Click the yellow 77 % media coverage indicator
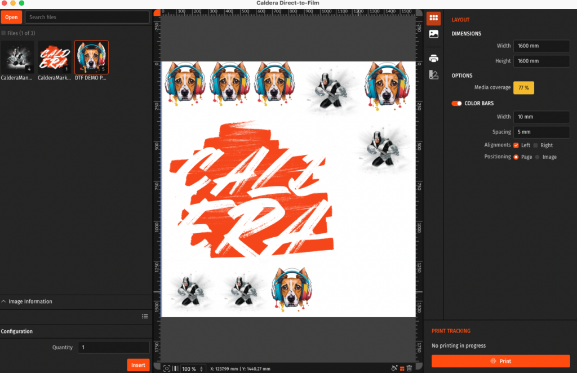Screen dimensions: 577x373 tap(523, 88)
